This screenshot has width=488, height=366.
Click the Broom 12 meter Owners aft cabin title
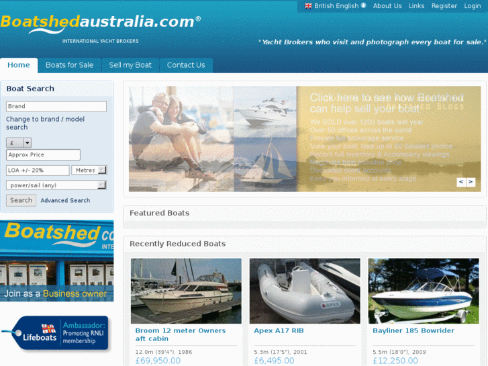coord(181,334)
